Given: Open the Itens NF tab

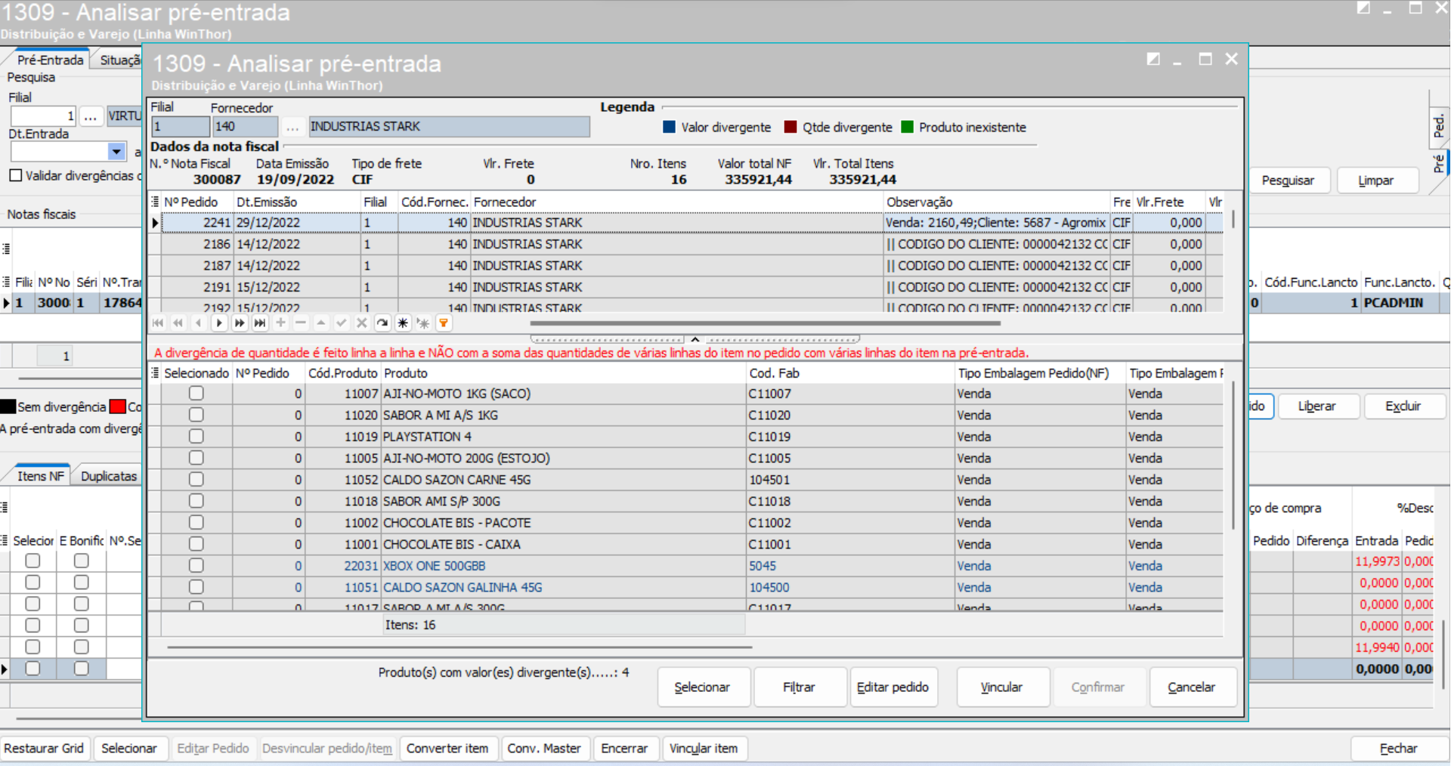Looking at the screenshot, I should coord(41,476).
